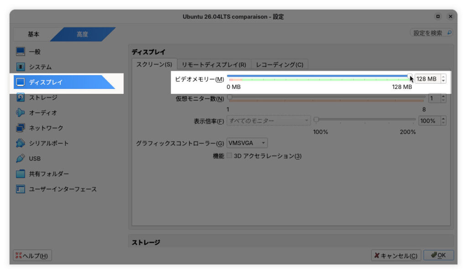Viewport: 467px width, 274px height.
Task: Open the USB plug icon
Action: pyautogui.click(x=21, y=159)
